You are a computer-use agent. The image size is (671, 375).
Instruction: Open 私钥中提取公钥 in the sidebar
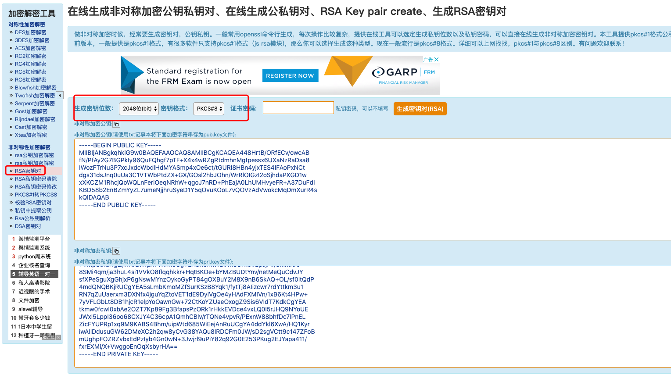33,211
